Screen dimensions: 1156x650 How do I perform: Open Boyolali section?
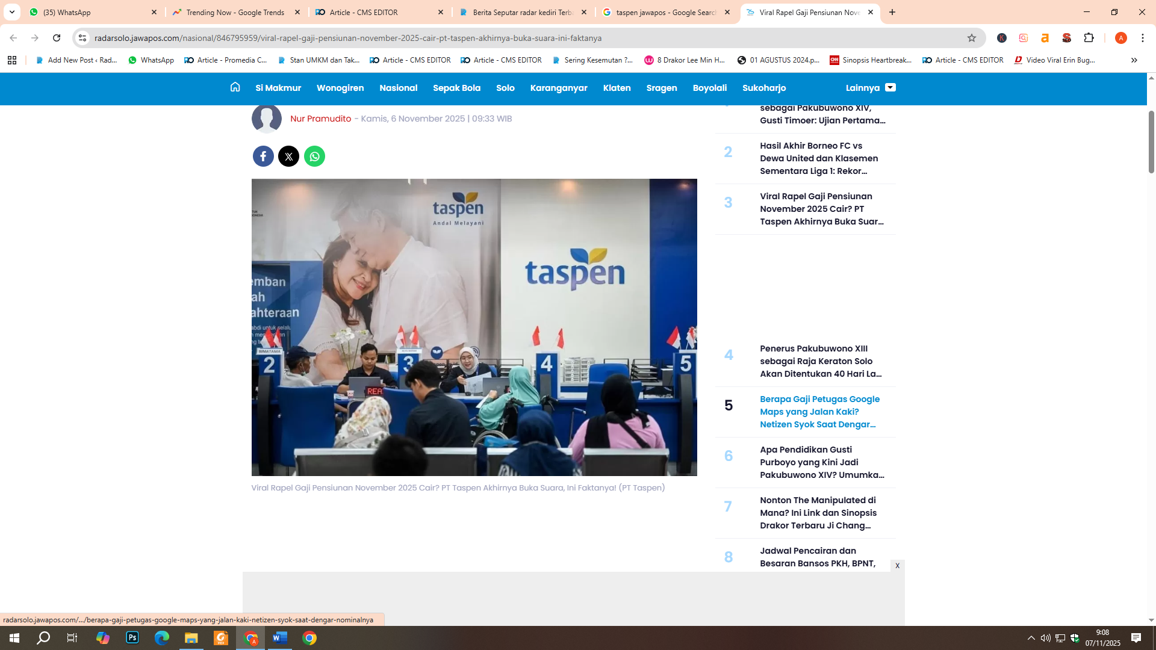710,88
